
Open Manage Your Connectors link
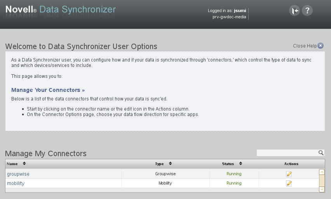pos(48,90)
